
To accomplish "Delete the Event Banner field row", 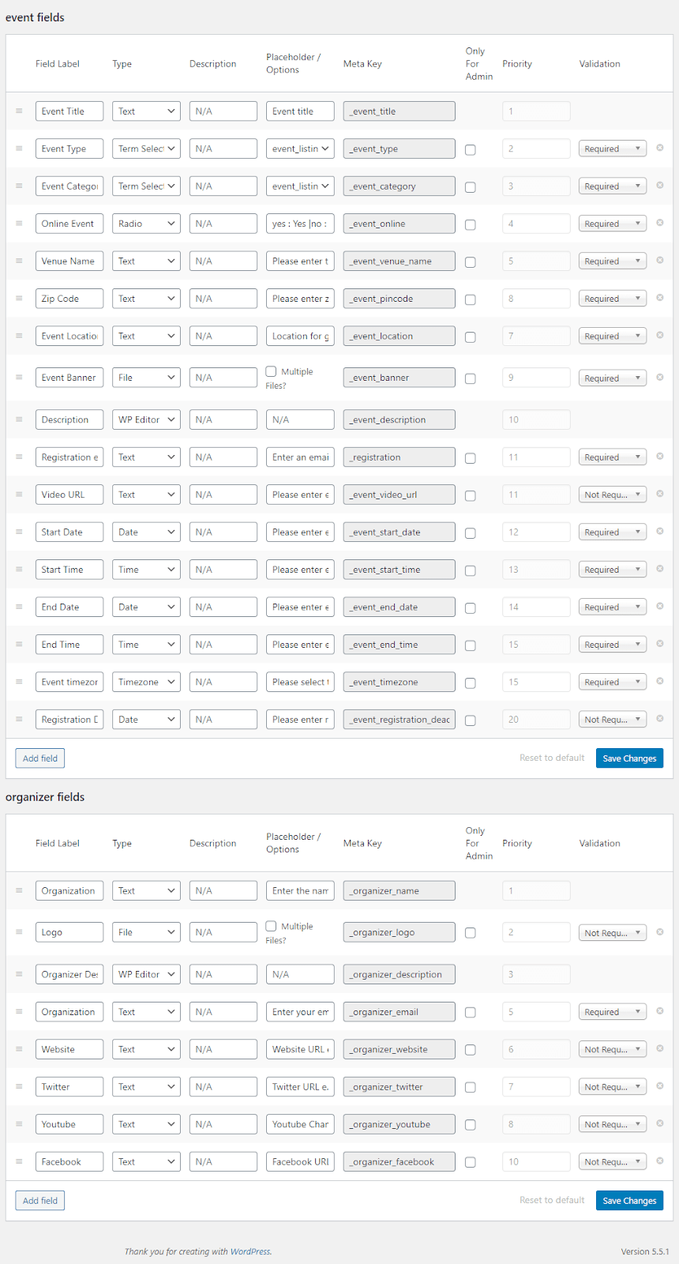I will [x=659, y=378].
